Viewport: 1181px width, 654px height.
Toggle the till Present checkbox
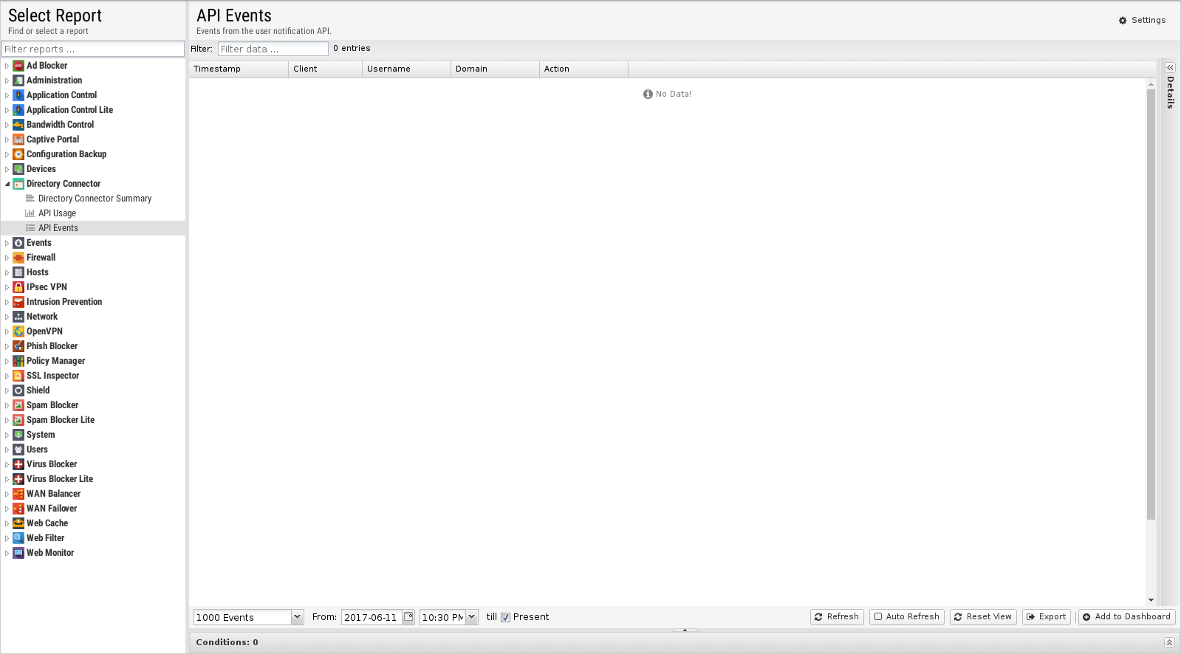point(506,618)
